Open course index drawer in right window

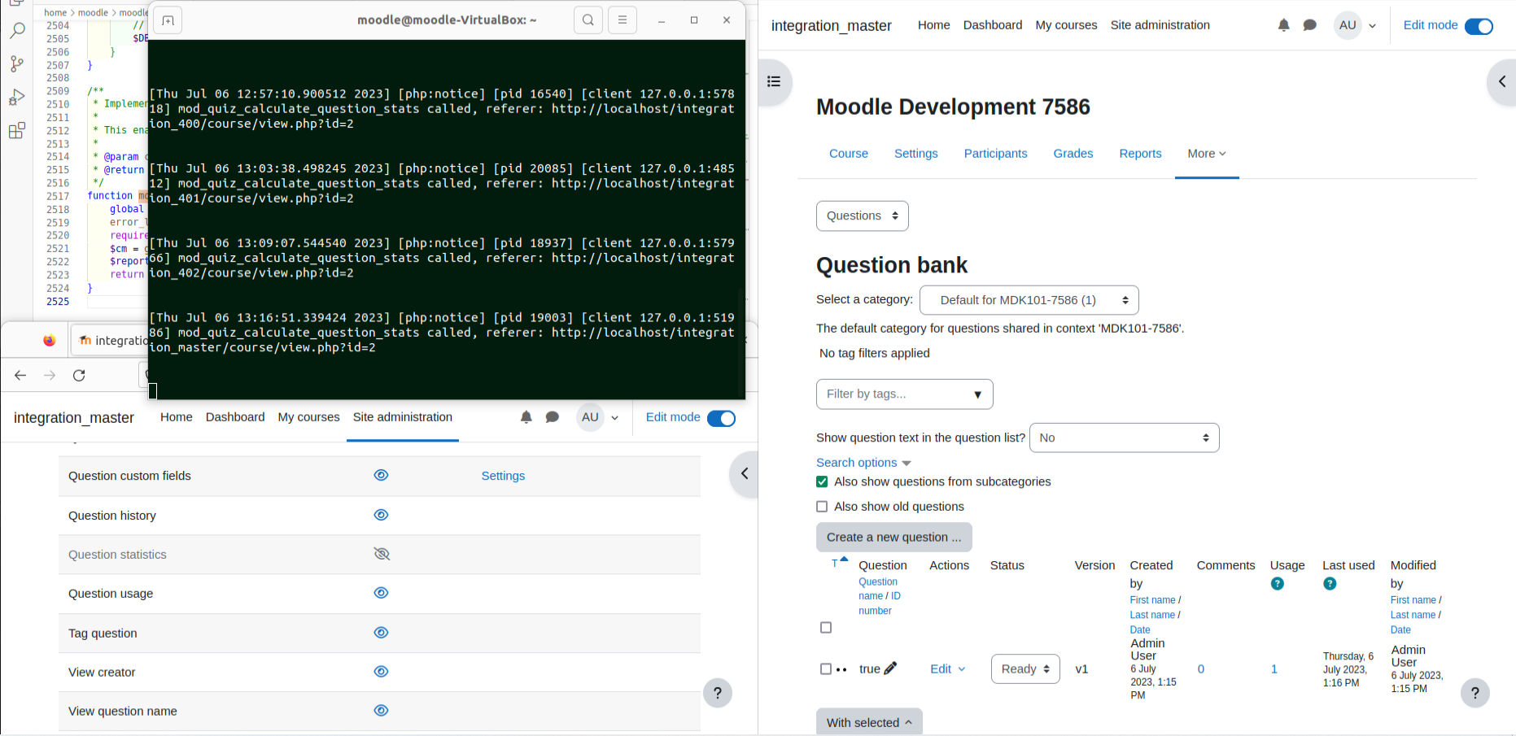[774, 81]
